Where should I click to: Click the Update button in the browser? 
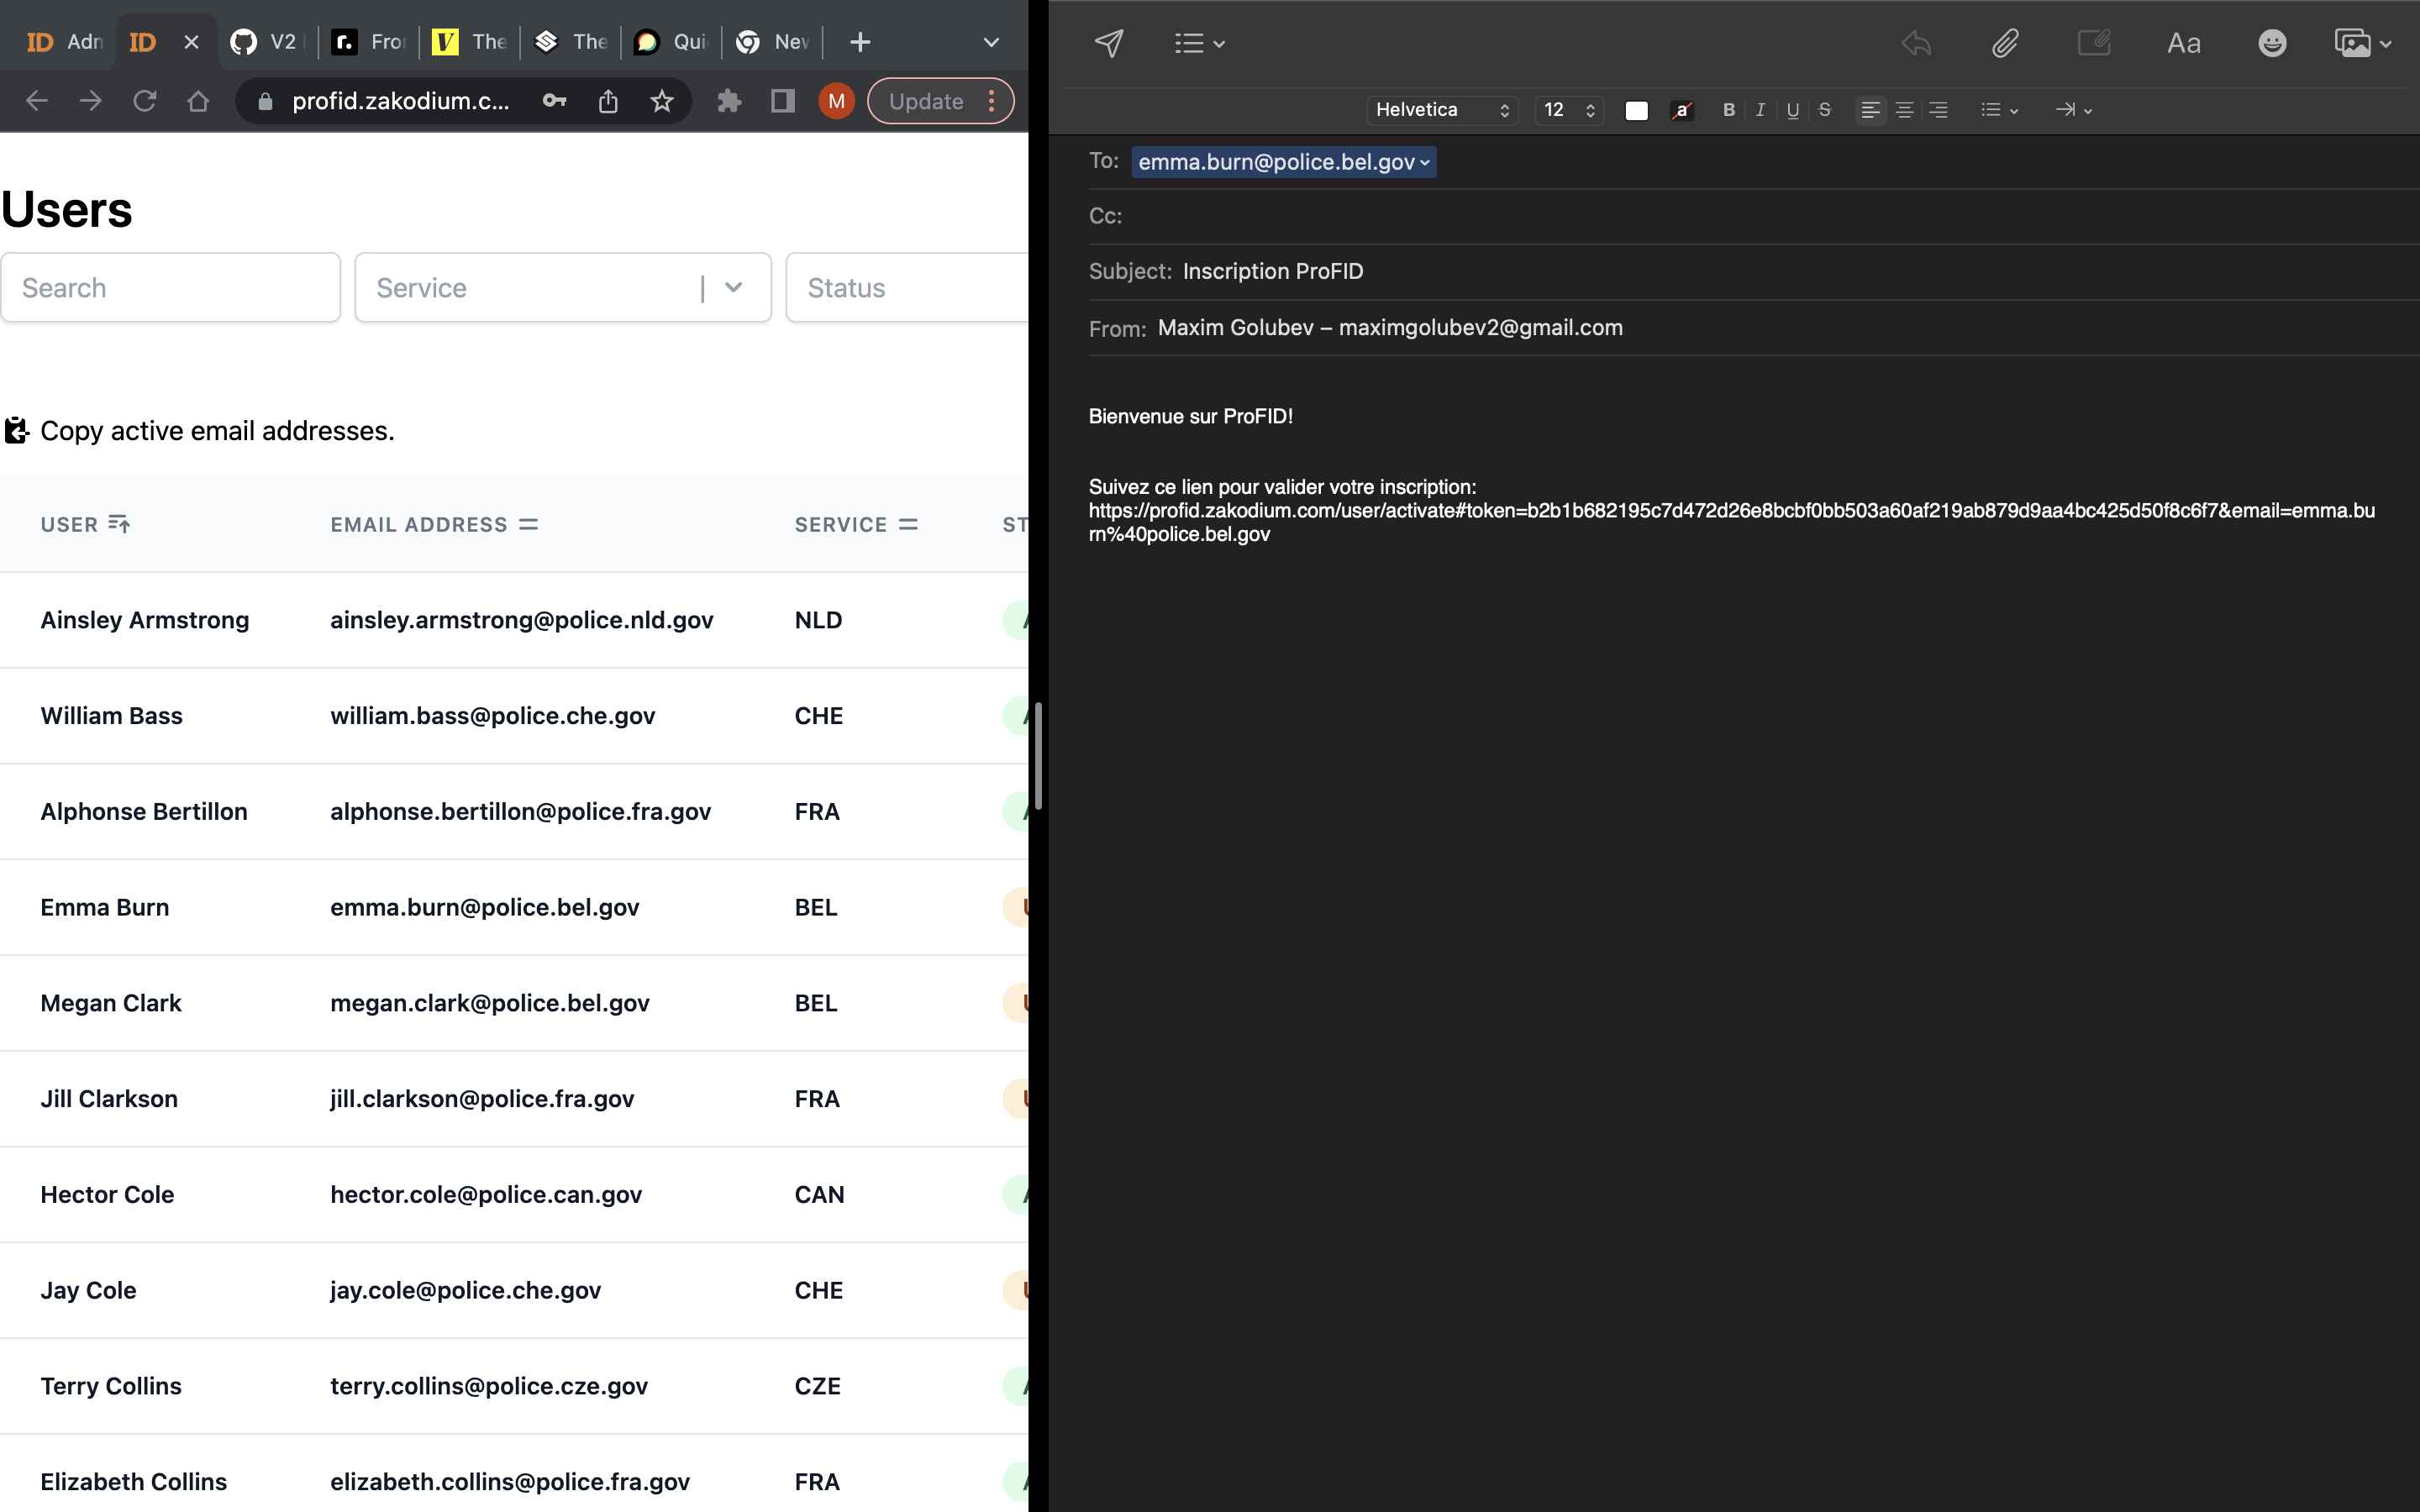pos(925,101)
